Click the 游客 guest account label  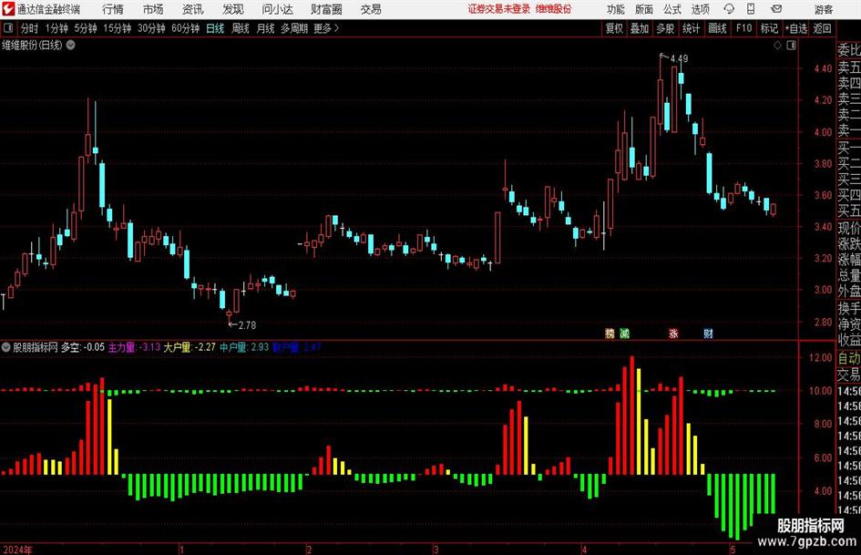click(824, 9)
